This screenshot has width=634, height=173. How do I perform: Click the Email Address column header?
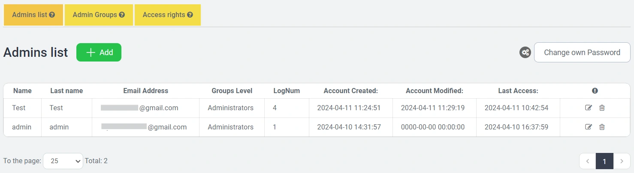(x=145, y=91)
